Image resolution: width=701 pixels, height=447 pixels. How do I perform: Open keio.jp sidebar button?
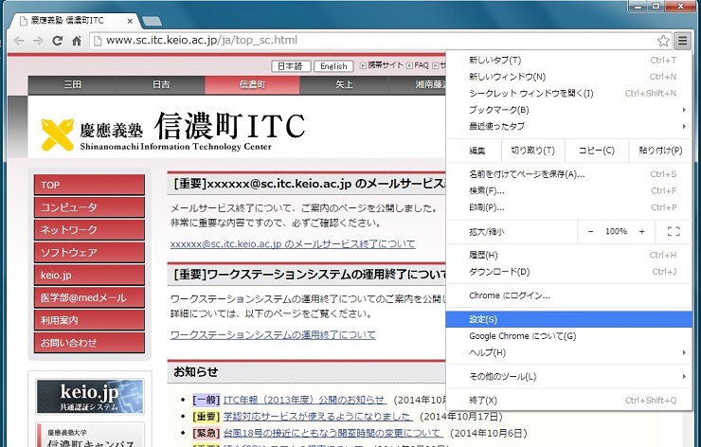(89, 275)
